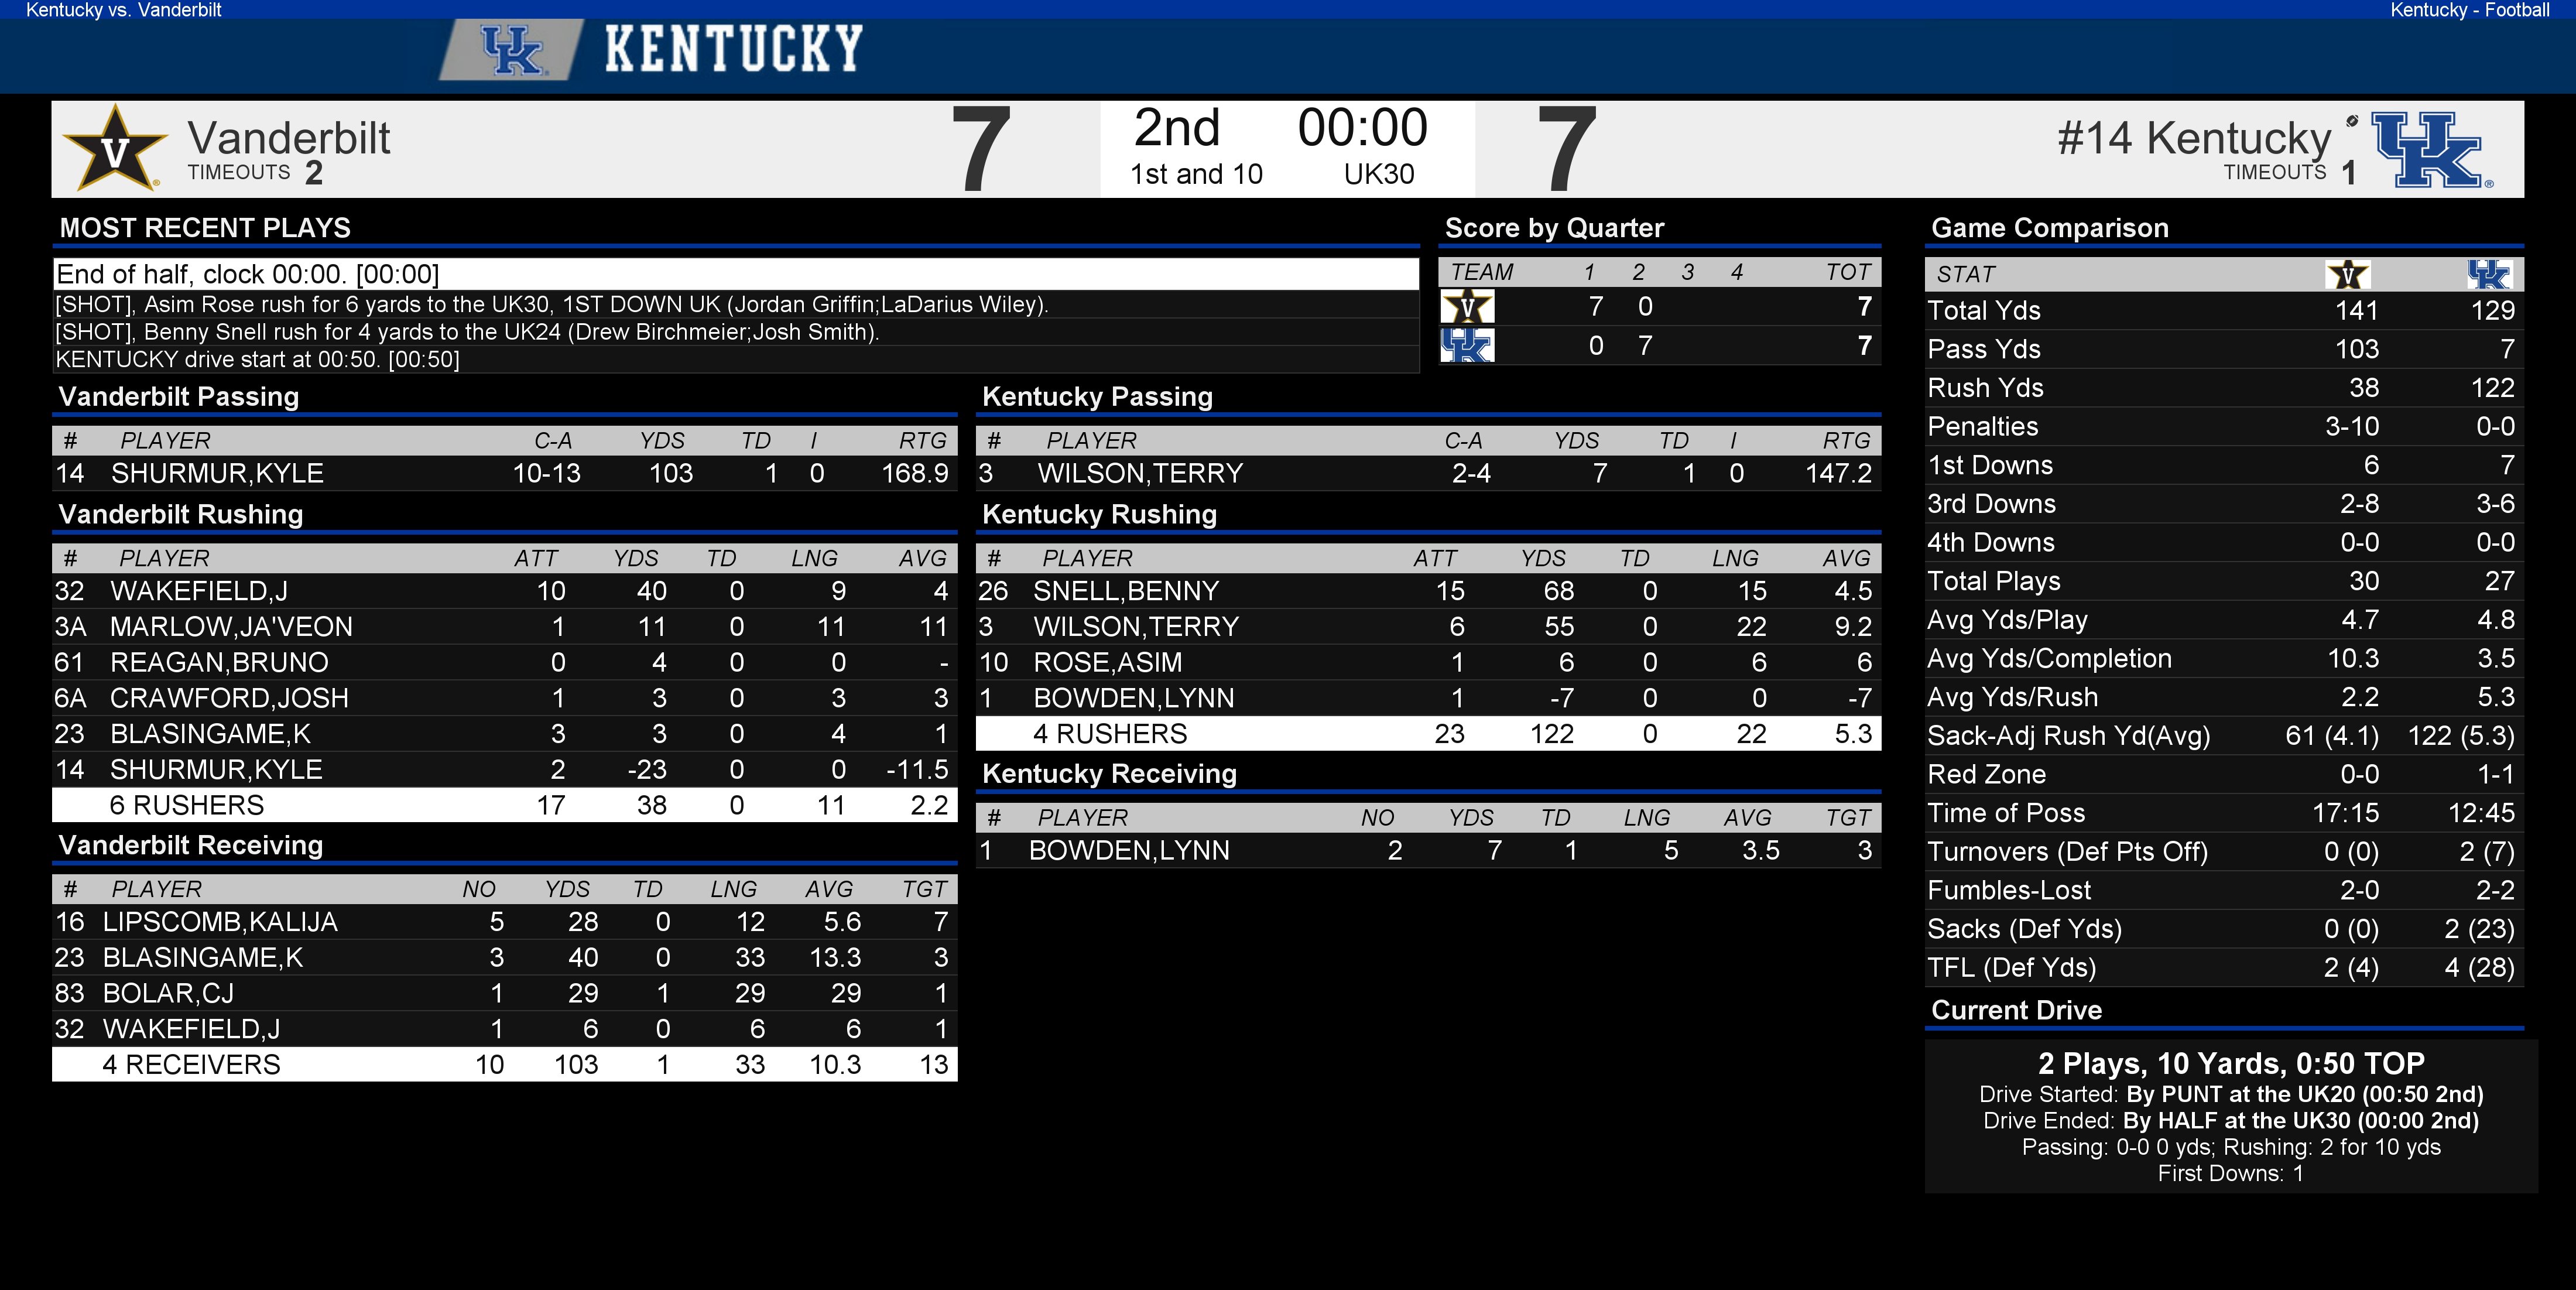Click the large Kentucky UK logo in scoreboard

click(x=2431, y=150)
